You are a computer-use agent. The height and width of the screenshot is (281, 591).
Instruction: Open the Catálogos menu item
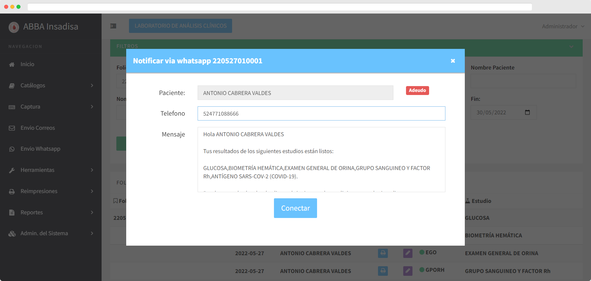33,85
